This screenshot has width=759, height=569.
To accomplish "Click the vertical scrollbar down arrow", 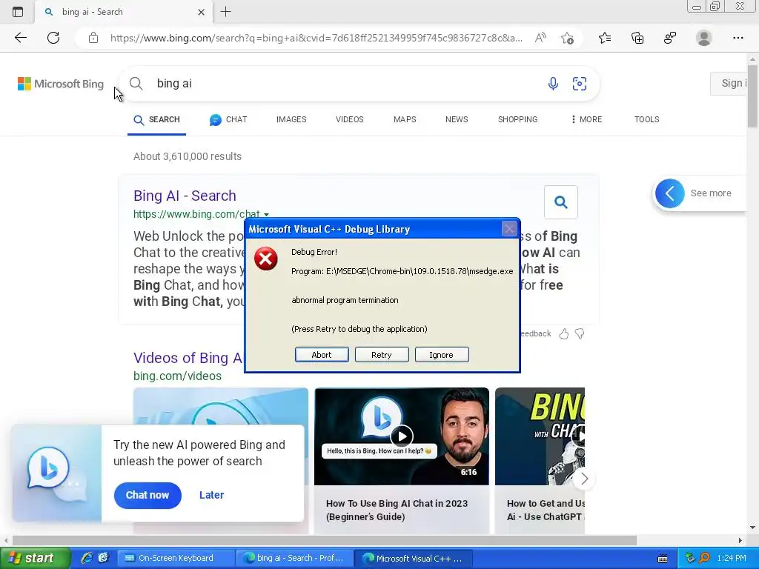I will point(752,528).
